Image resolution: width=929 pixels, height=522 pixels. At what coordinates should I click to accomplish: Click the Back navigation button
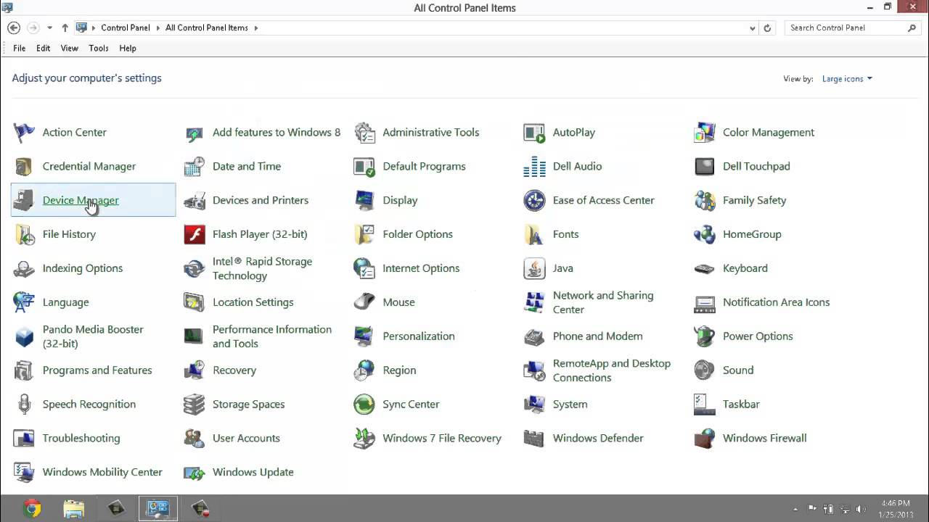14,28
